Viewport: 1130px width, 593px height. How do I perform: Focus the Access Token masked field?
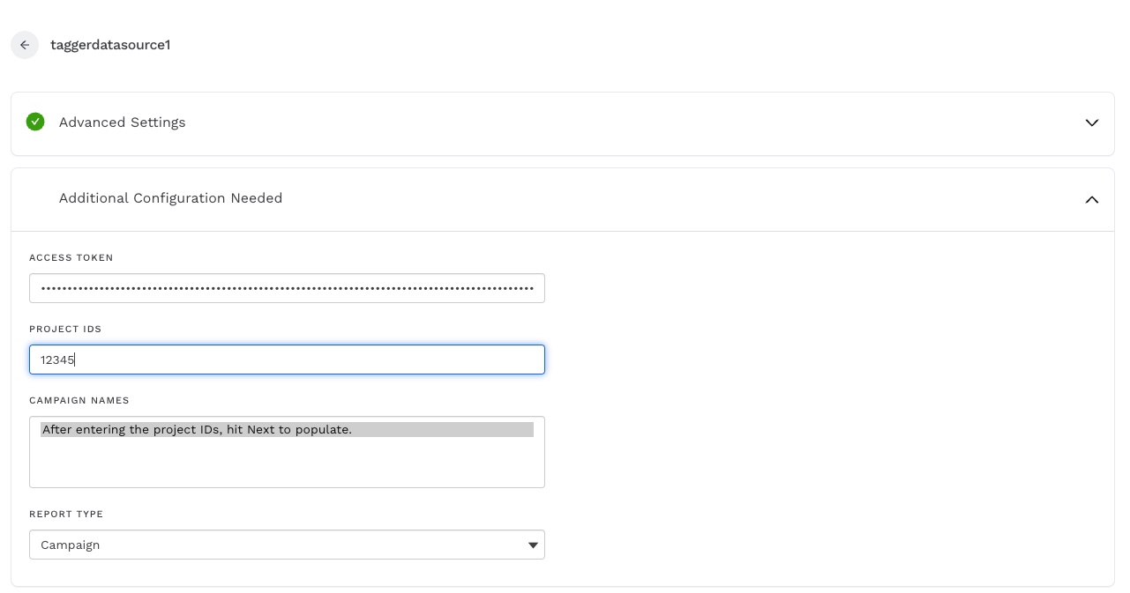[287, 288]
